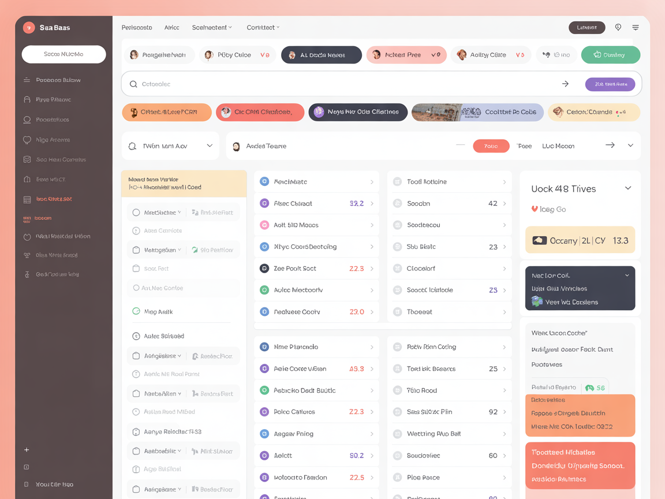
Task: Toggle the NaetoAlten checkbox
Action: tap(136, 394)
